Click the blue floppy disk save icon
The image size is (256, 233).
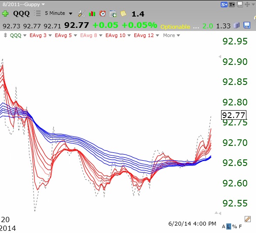[x=247, y=25]
